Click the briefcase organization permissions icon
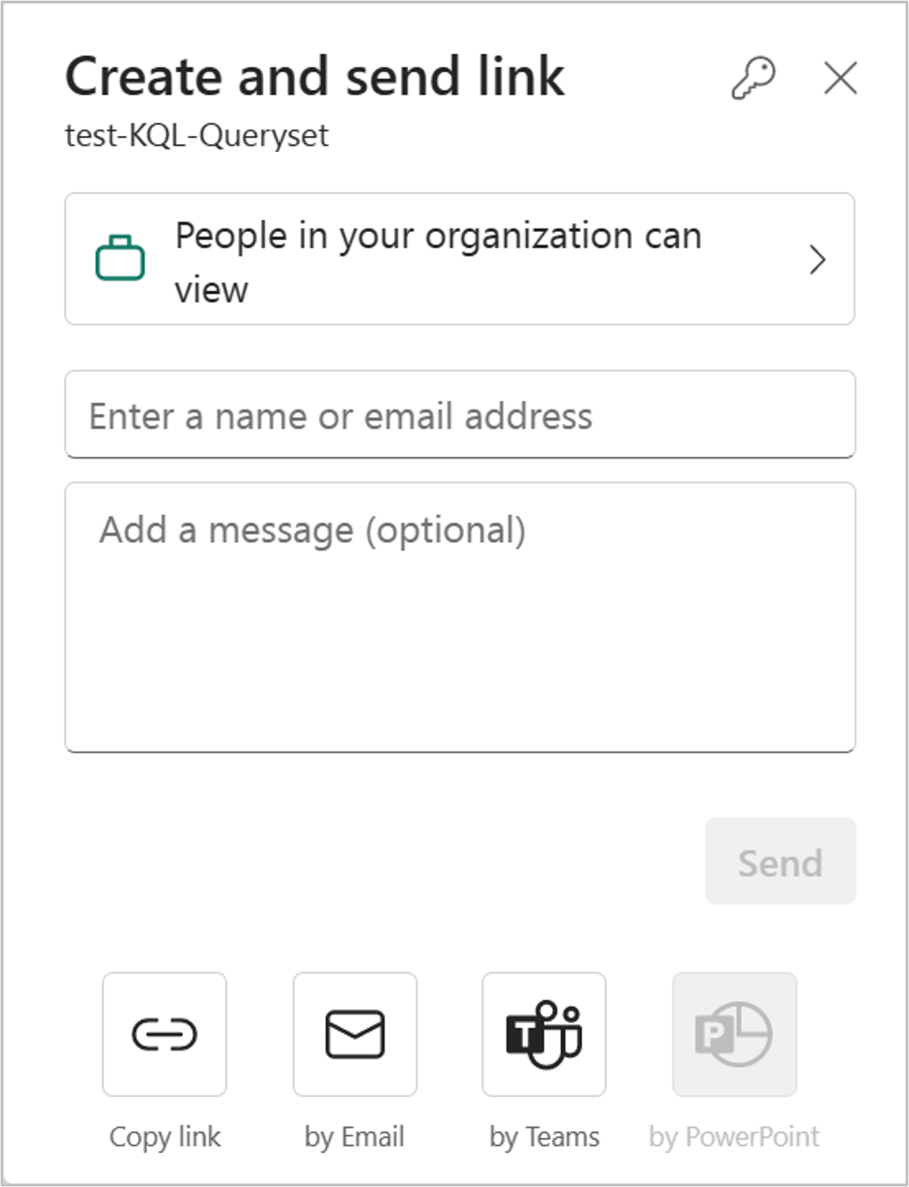Viewport: 909px width, 1187px height. click(x=121, y=259)
